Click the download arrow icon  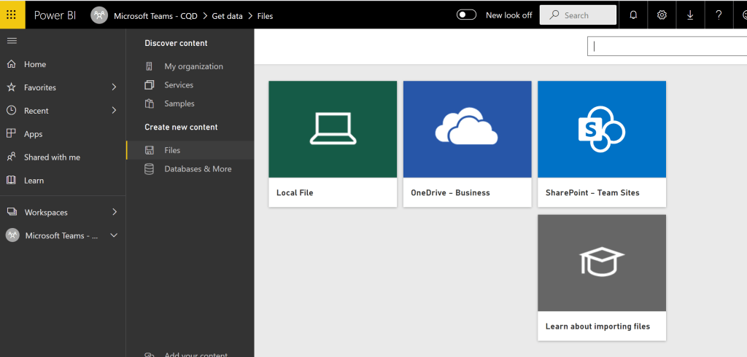pos(690,15)
